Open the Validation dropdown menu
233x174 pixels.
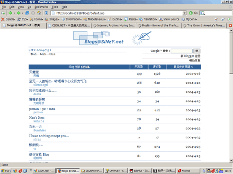[148, 19]
